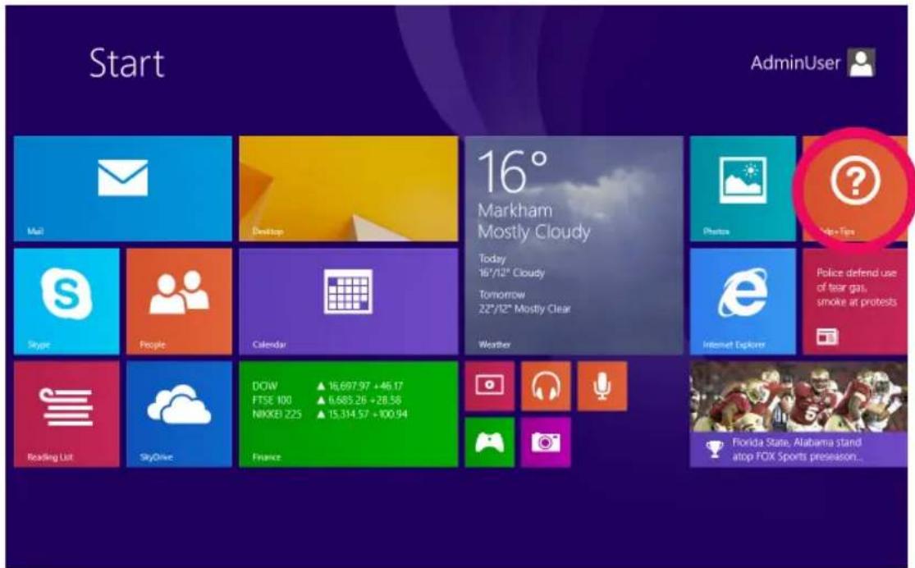Open the People tile
This screenshot has width=915, height=568.
pyautogui.click(x=179, y=301)
